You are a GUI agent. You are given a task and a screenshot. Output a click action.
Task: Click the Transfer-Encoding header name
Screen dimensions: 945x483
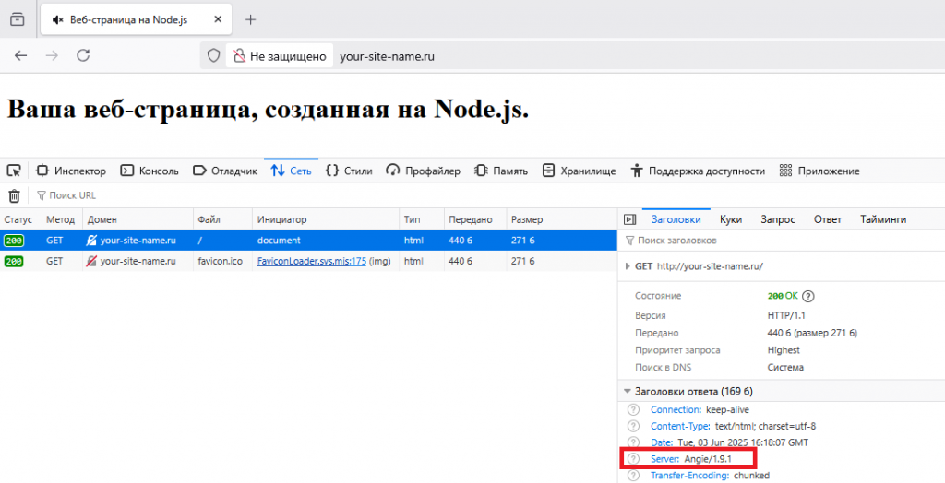point(690,476)
